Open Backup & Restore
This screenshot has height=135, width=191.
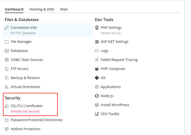(x=25, y=78)
